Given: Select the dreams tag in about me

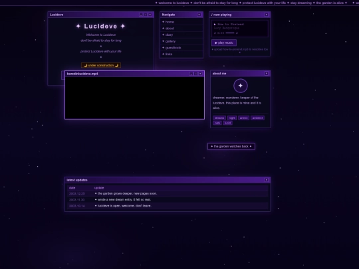Looking at the screenshot, I should [x=219, y=118].
